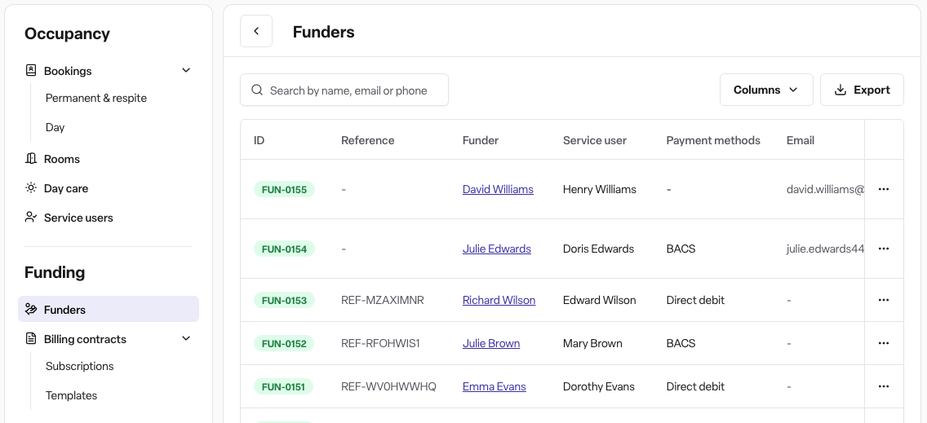927x423 pixels.
Task: Click reference REF-MZAXIMNR
Action: 383,300
